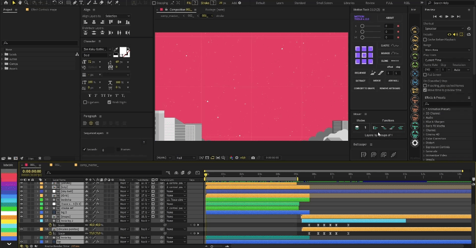
Task: Jump to first frame in Preview
Action: click(435, 16)
